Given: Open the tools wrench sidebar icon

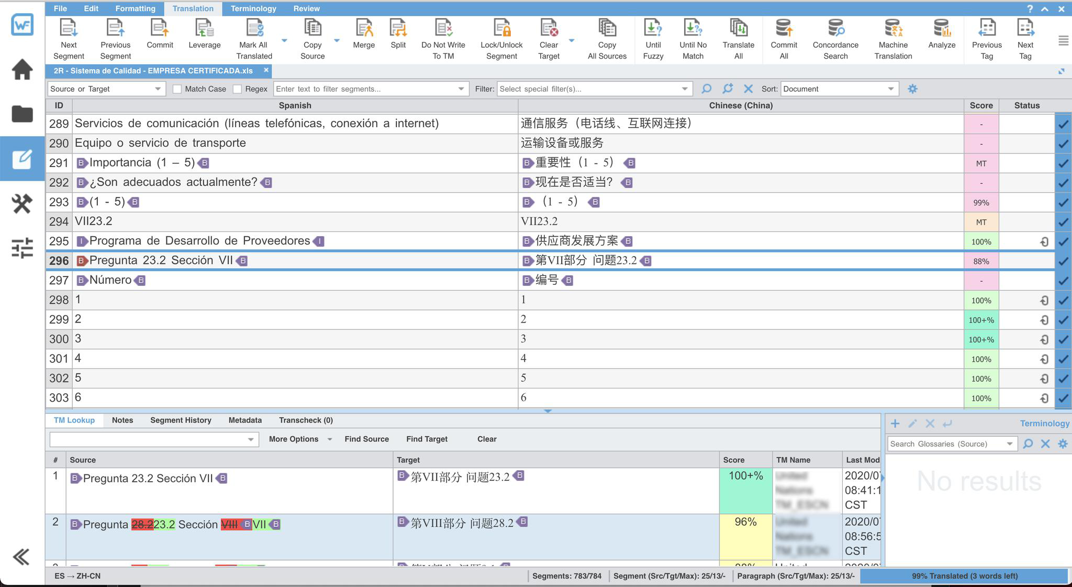Looking at the screenshot, I should click(22, 204).
